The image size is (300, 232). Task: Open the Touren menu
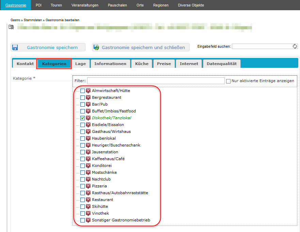[x=56, y=5]
